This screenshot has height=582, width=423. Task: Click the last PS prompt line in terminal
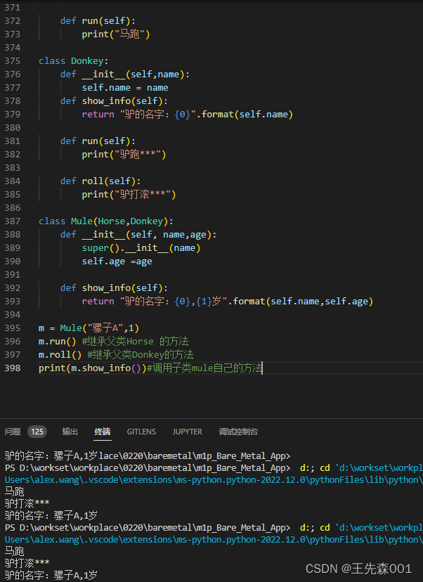tap(146, 527)
